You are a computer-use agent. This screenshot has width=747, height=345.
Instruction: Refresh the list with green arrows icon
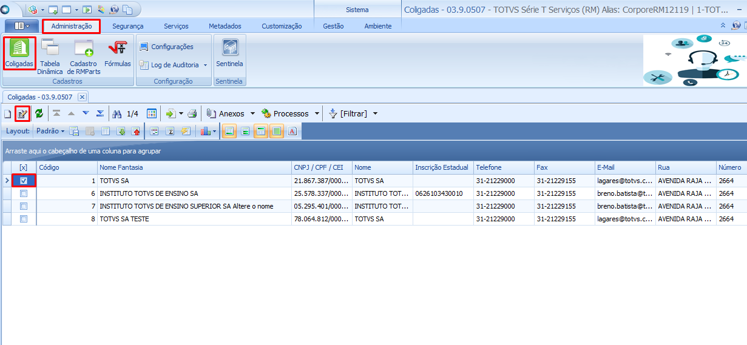tap(39, 113)
